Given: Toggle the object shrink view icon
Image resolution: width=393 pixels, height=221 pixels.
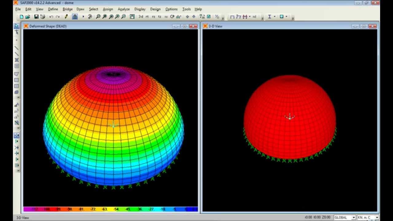Looking at the screenshot, I should pos(202,17).
